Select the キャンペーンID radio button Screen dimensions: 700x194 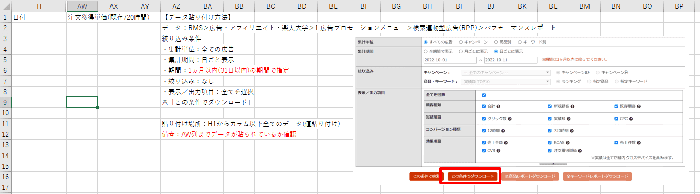(x=558, y=72)
